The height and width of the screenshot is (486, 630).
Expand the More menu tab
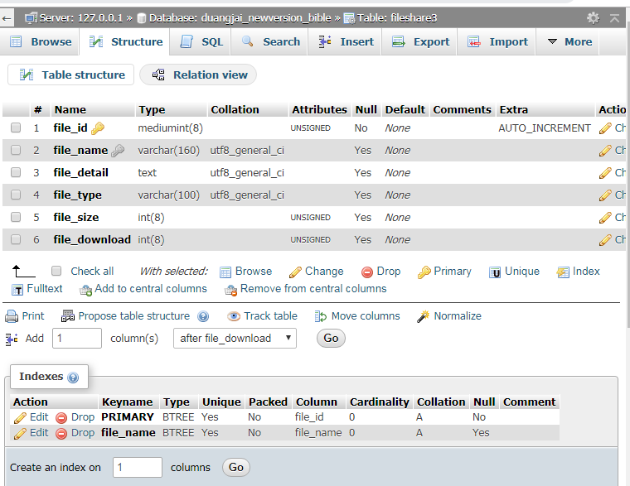569,42
